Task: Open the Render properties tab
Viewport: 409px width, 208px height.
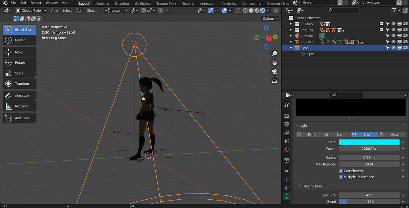Action: (286, 116)
